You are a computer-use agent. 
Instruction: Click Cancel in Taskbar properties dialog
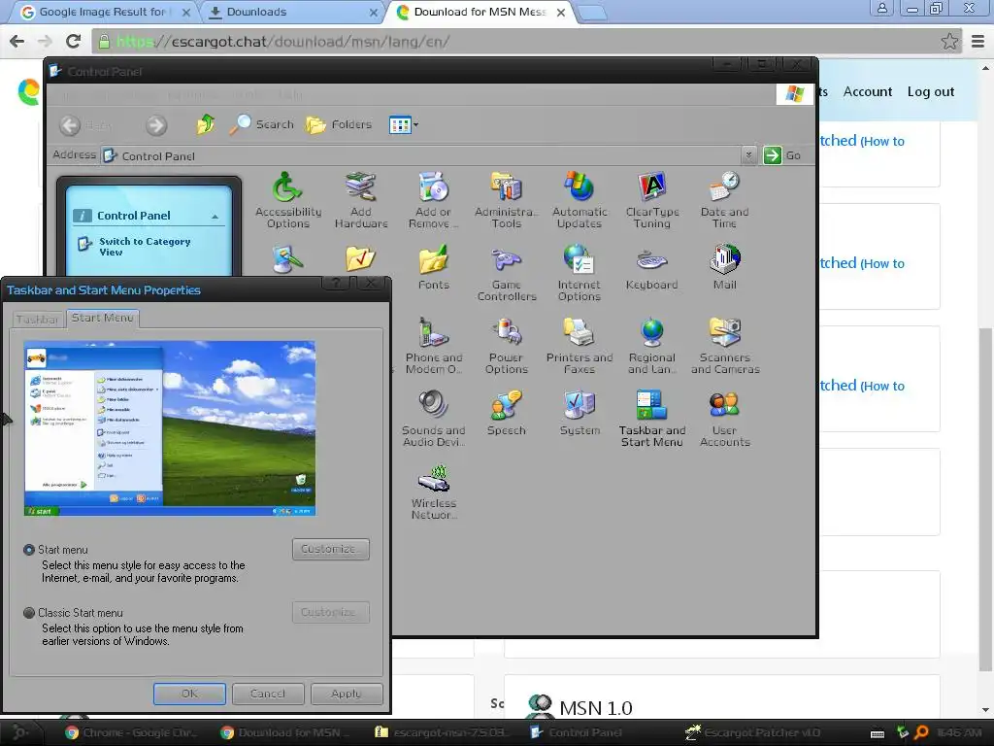tap(268, 694)
